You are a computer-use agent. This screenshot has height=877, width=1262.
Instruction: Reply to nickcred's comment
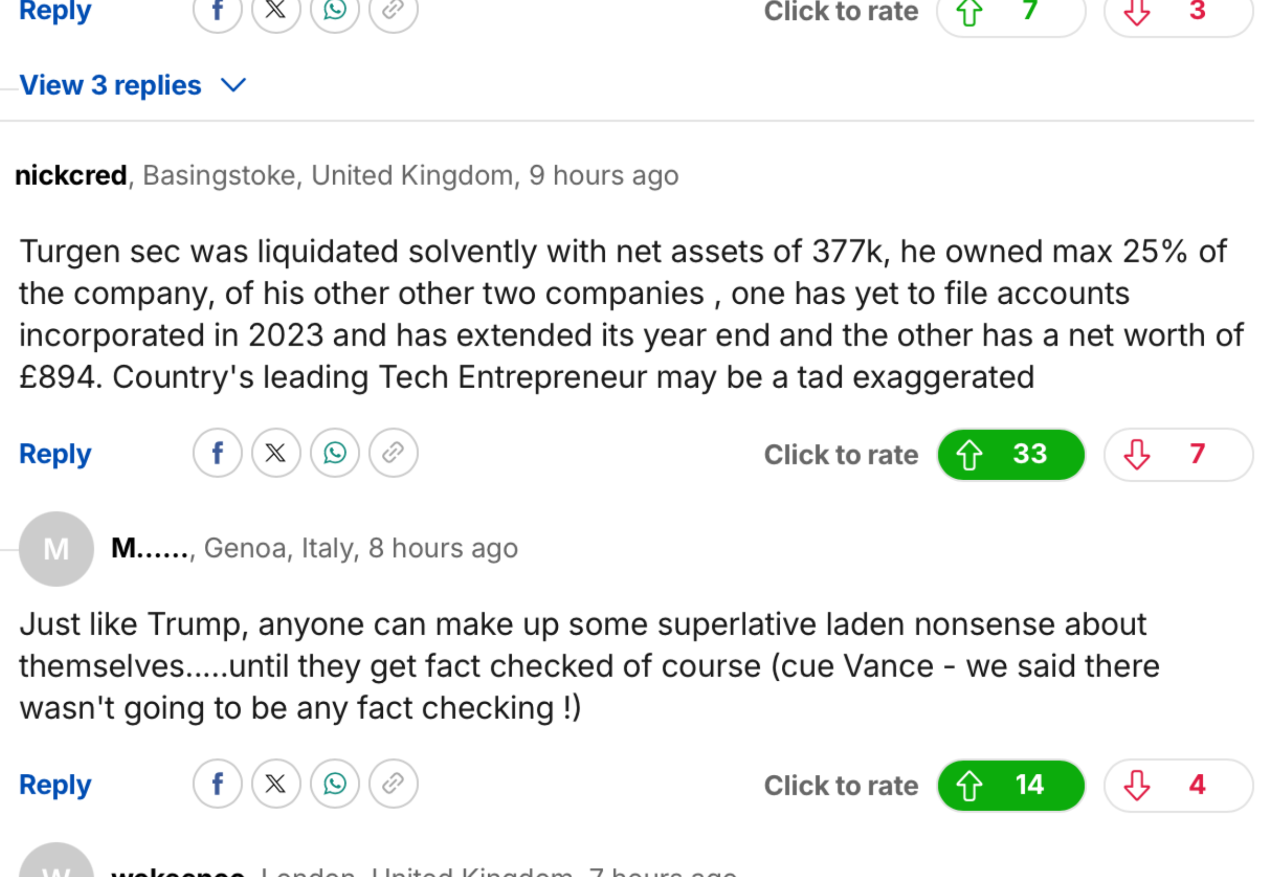click(55, 455)
